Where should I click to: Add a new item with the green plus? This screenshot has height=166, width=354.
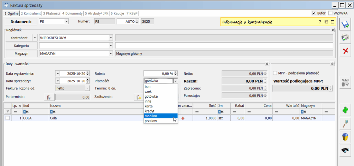(x=345, y=110)
